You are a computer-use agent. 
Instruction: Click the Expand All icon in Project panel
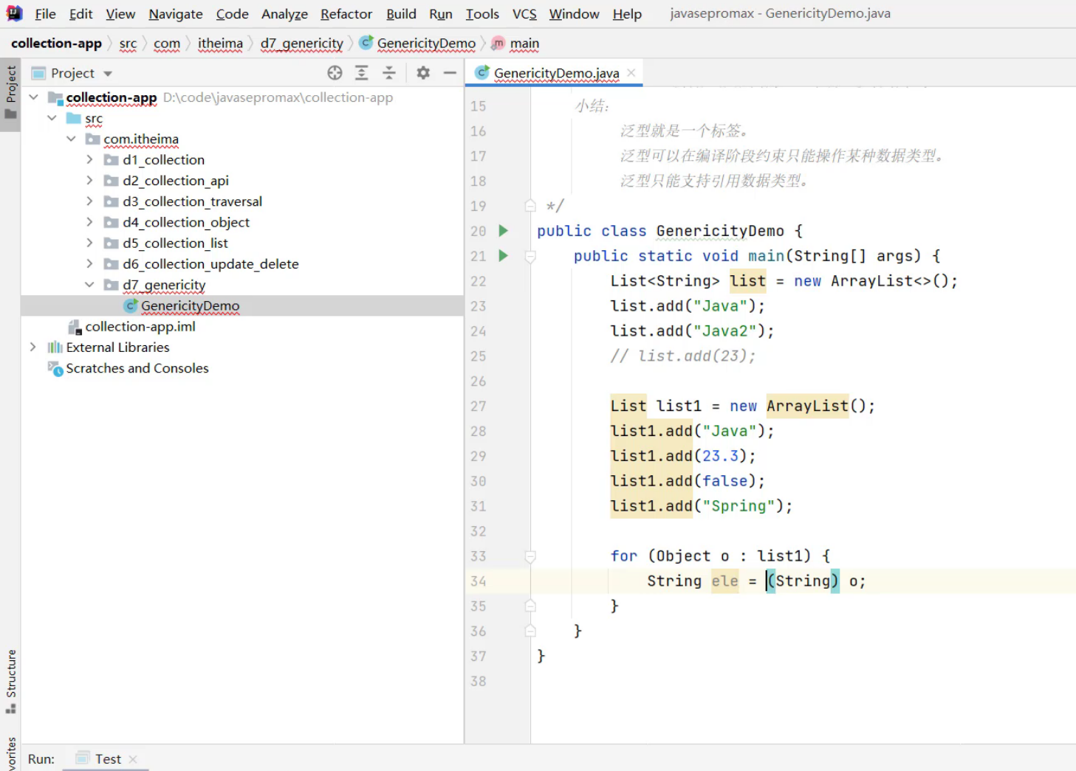(362, 72)
